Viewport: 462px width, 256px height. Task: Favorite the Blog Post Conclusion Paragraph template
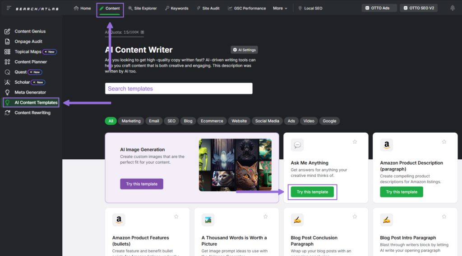(355, 216)
